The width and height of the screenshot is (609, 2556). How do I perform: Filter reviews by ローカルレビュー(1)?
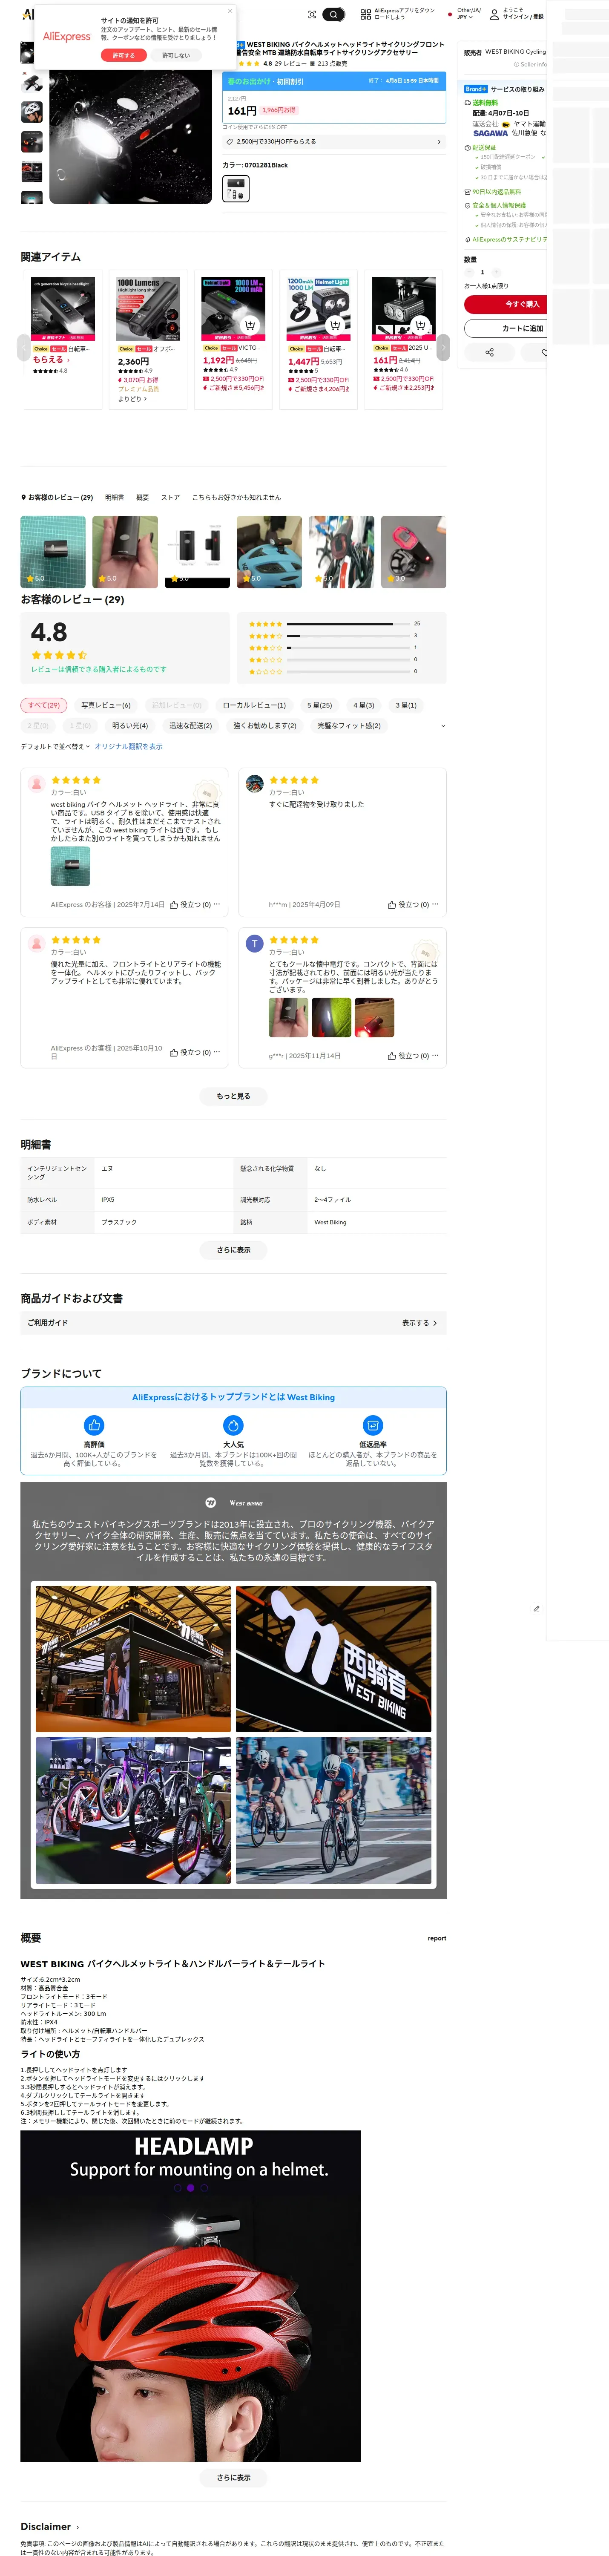[x=254, y=705]
